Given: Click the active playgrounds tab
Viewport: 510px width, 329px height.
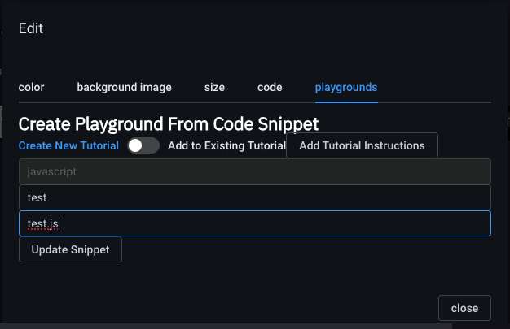Looking at the screenshot, I should (x=345, y=87).
